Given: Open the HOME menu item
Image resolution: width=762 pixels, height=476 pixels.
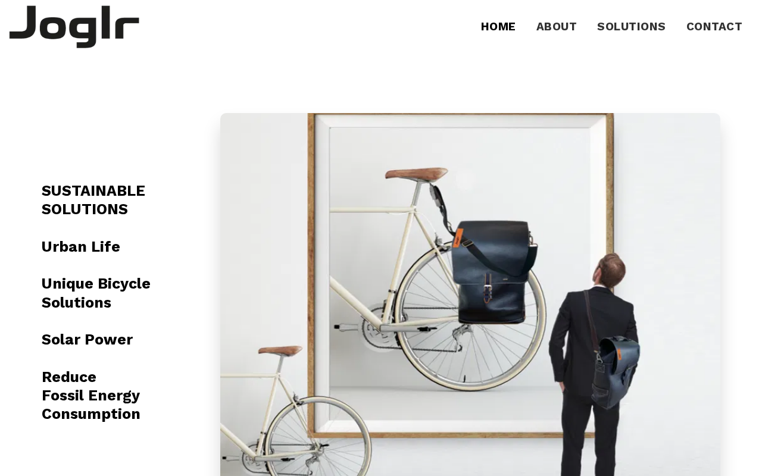Looking at the screenshot, I should tap(498, 27).
